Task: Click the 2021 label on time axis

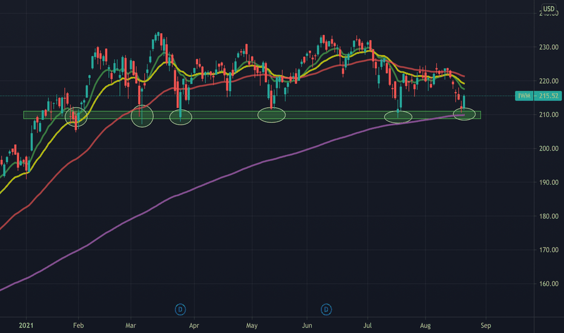Action: pyautogui.click(x=26, y=326)
